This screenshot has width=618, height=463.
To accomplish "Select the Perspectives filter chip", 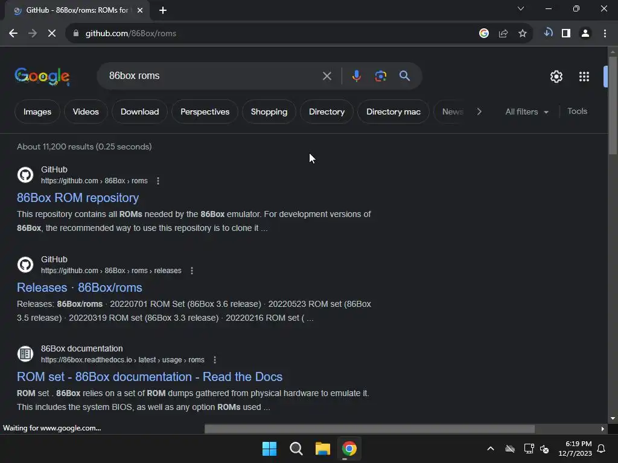I will tap(205, 112).
